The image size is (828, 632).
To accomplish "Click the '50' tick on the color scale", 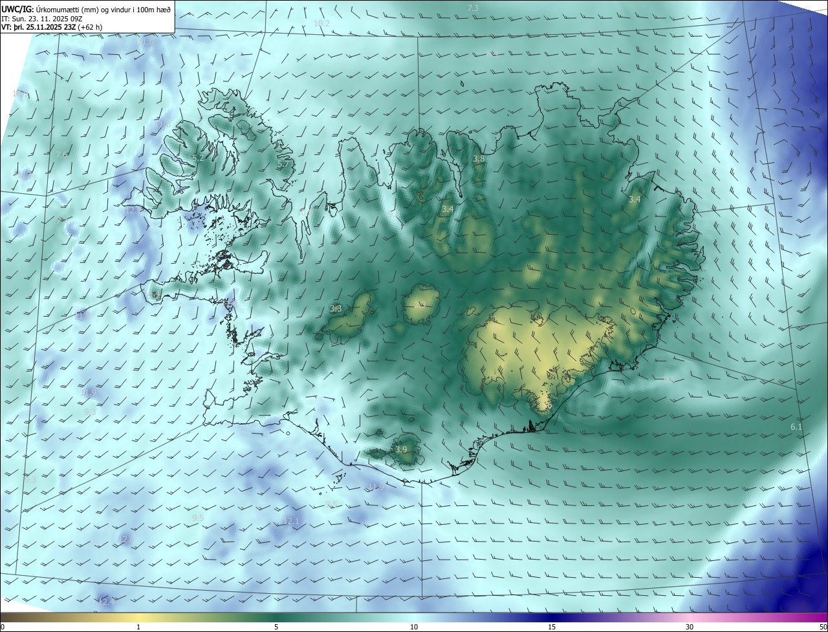I will (x=823, y=627).
